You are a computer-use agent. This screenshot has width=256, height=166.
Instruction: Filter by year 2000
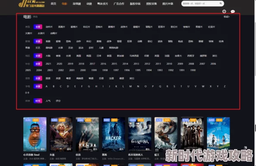83,70
